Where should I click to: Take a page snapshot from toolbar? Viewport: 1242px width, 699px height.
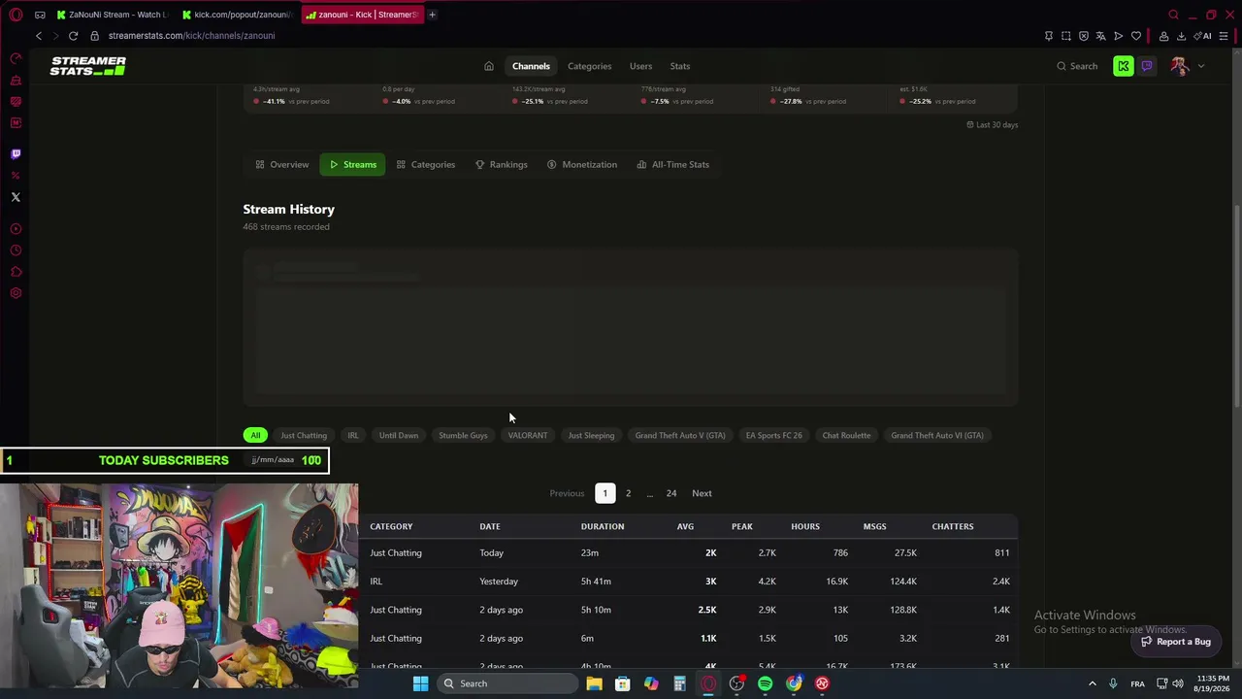(x=1066, y=36)
